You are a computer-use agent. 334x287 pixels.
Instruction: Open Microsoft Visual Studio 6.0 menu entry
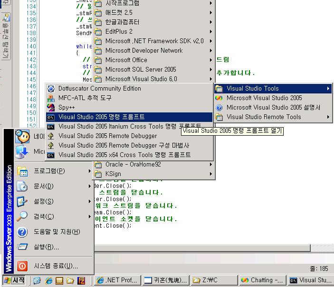point(153,79)
